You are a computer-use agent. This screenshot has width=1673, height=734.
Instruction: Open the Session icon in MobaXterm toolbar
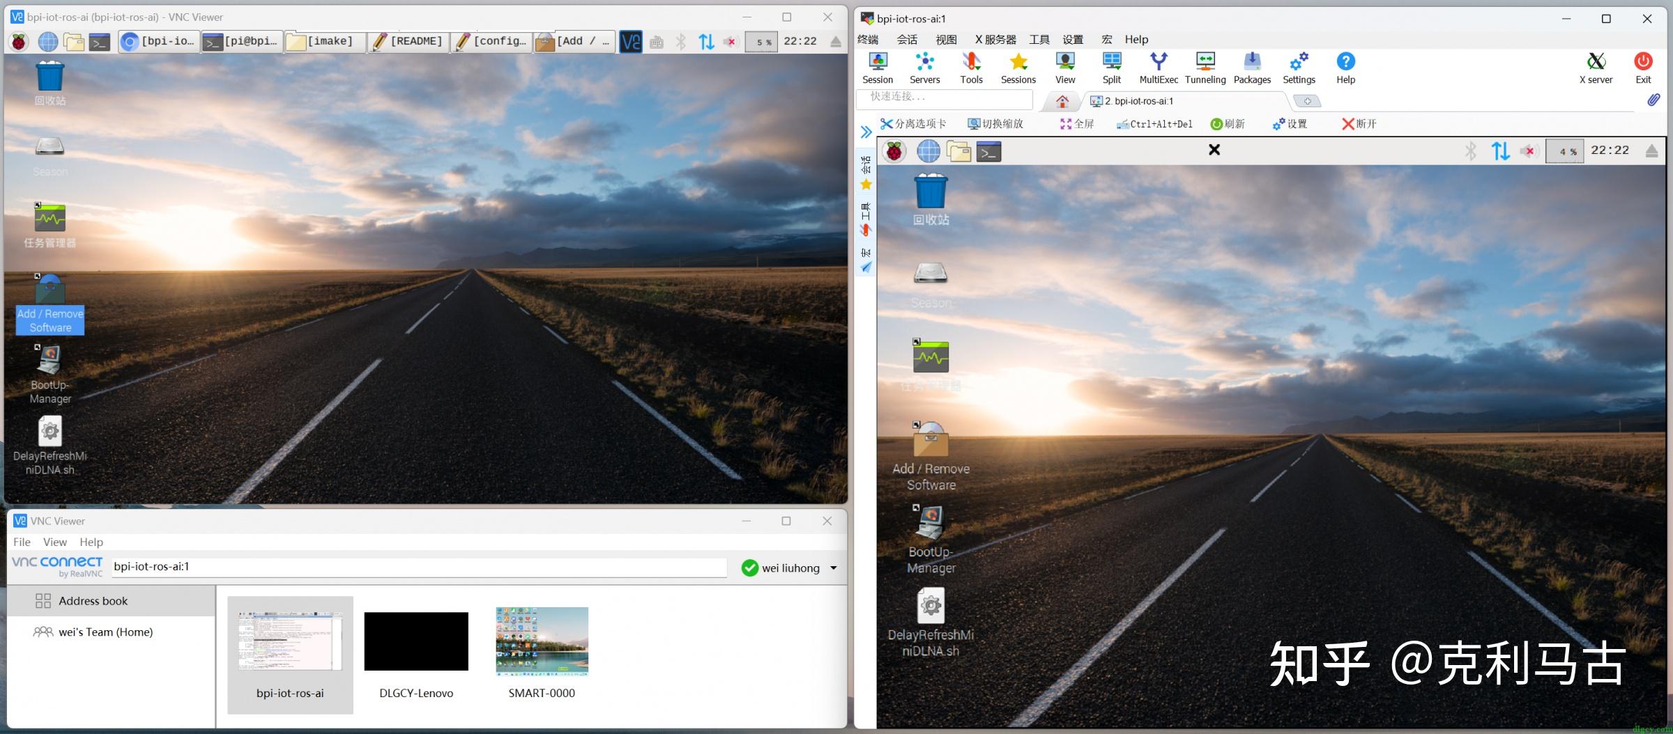[878, 68]
